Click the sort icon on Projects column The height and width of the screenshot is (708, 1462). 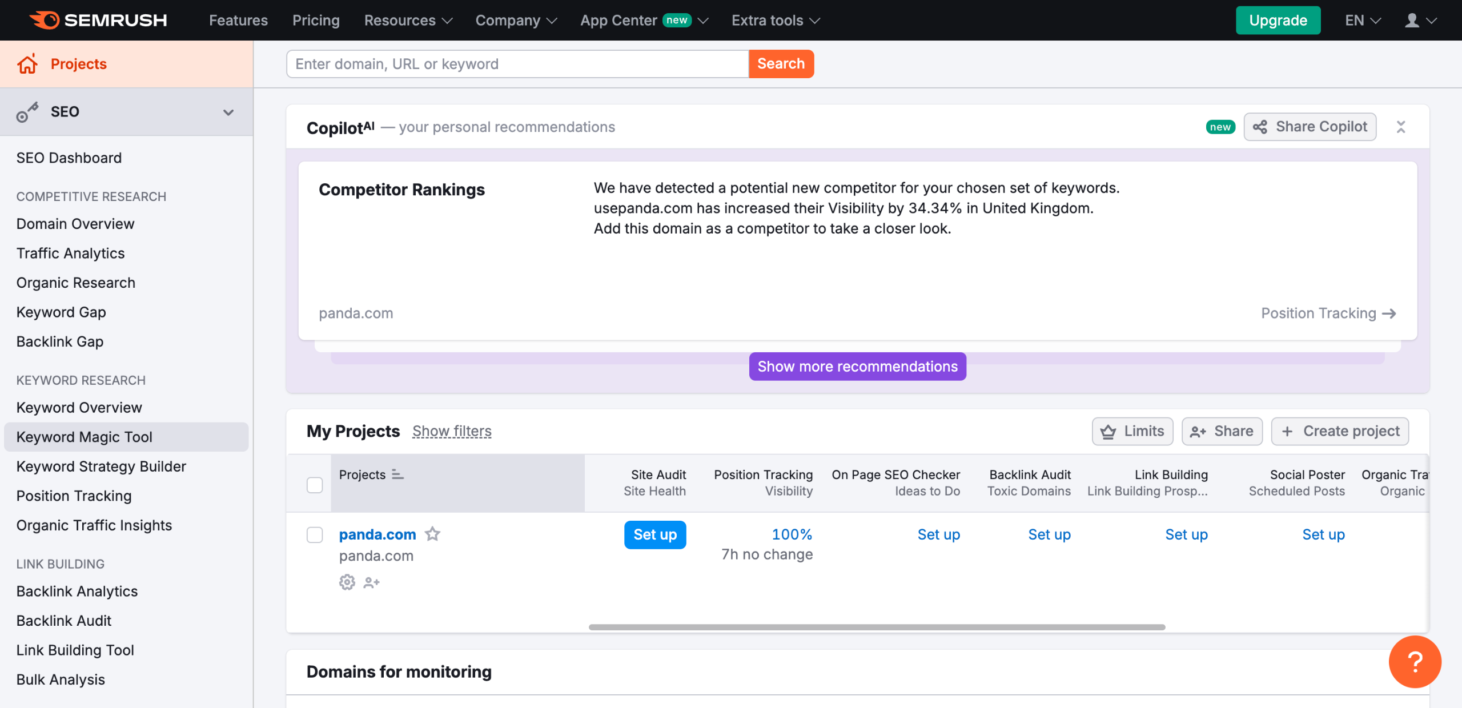[x=397, y=474]
